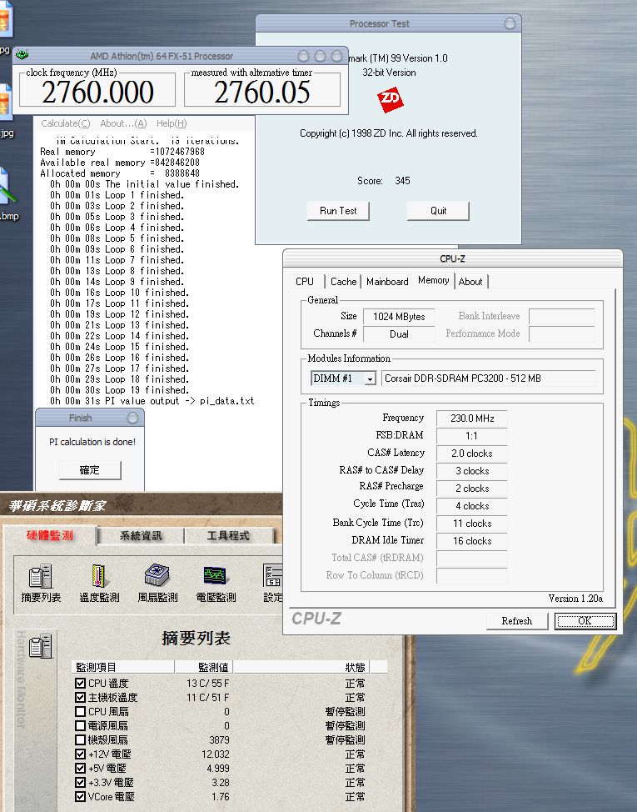
Task: Click the Processor Test title bar round button
Action: 510,23
